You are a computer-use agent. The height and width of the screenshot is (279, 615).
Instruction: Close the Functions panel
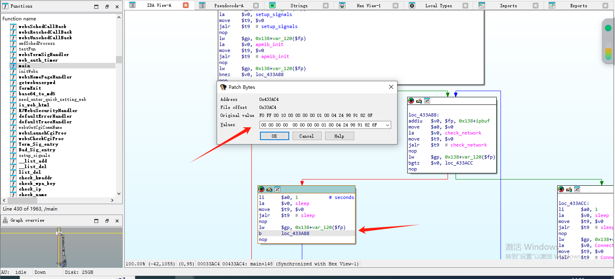tap(117, 6)
